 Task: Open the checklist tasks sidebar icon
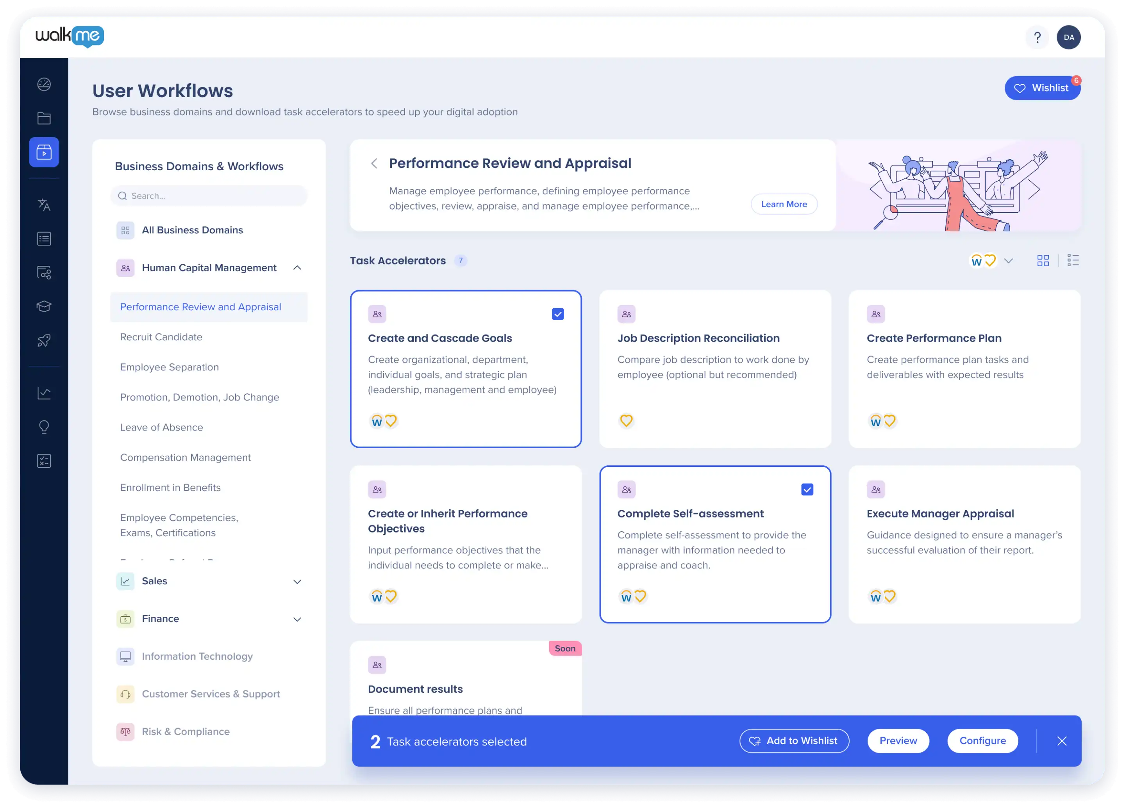pos(44,461)
